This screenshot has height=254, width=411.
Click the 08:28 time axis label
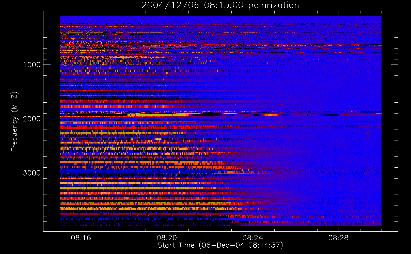pyautogui.click(x=338, y=238)
